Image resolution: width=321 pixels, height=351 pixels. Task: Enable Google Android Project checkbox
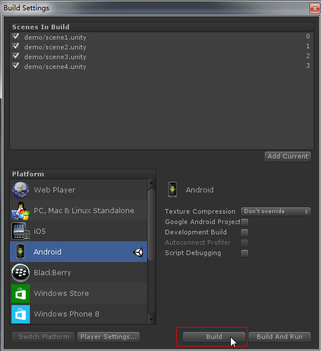coord(245,222)
